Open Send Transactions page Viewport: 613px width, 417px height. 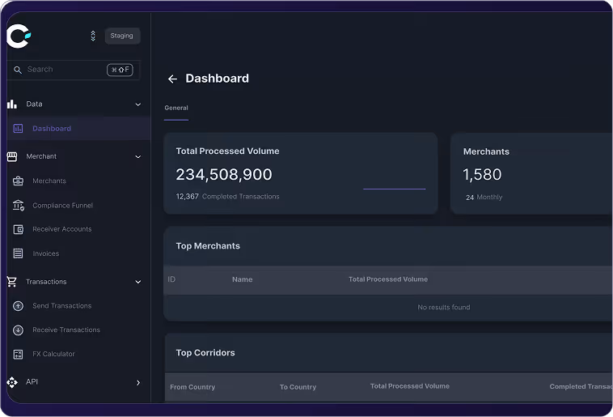[61, 306]
